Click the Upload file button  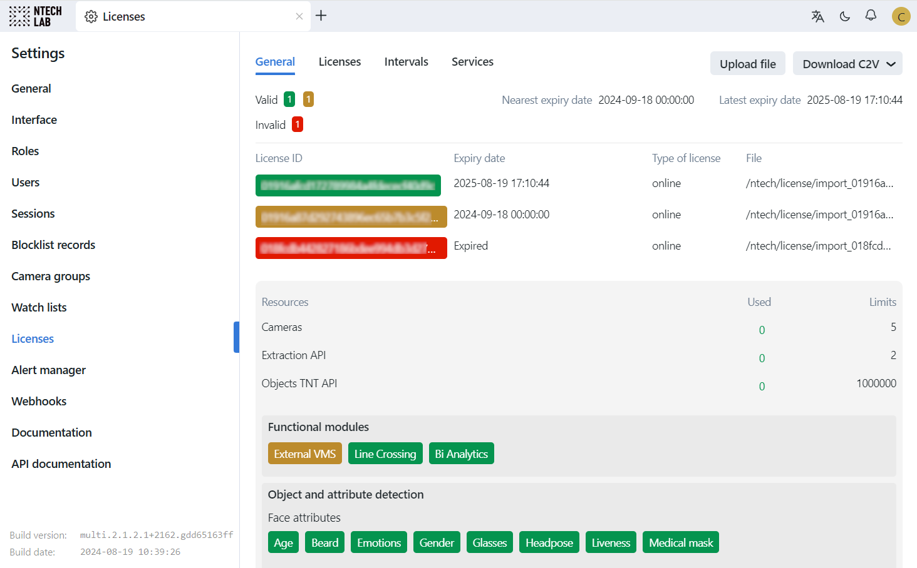pos(747,64)
